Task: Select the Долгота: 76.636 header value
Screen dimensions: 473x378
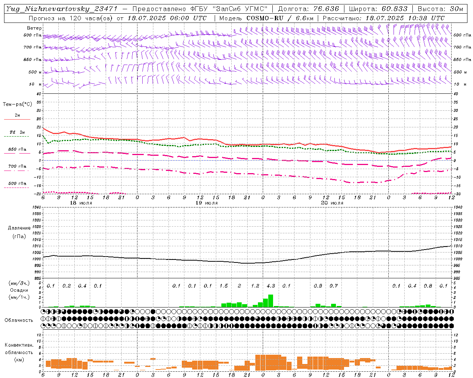Action: click(x=308, y=9)
